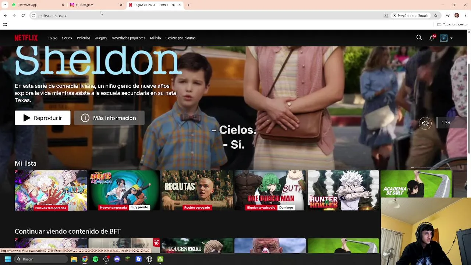Open One Piece thumbnail in Mi lista
The height and width of the screenshot is (265, 471).
51,190
